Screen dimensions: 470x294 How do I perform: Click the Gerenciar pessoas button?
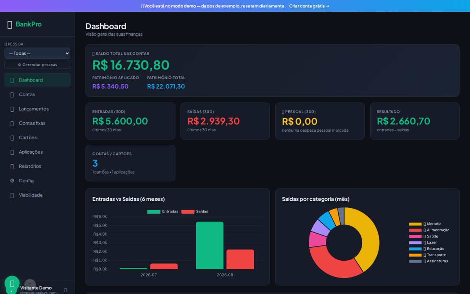(x=37, y=65)
